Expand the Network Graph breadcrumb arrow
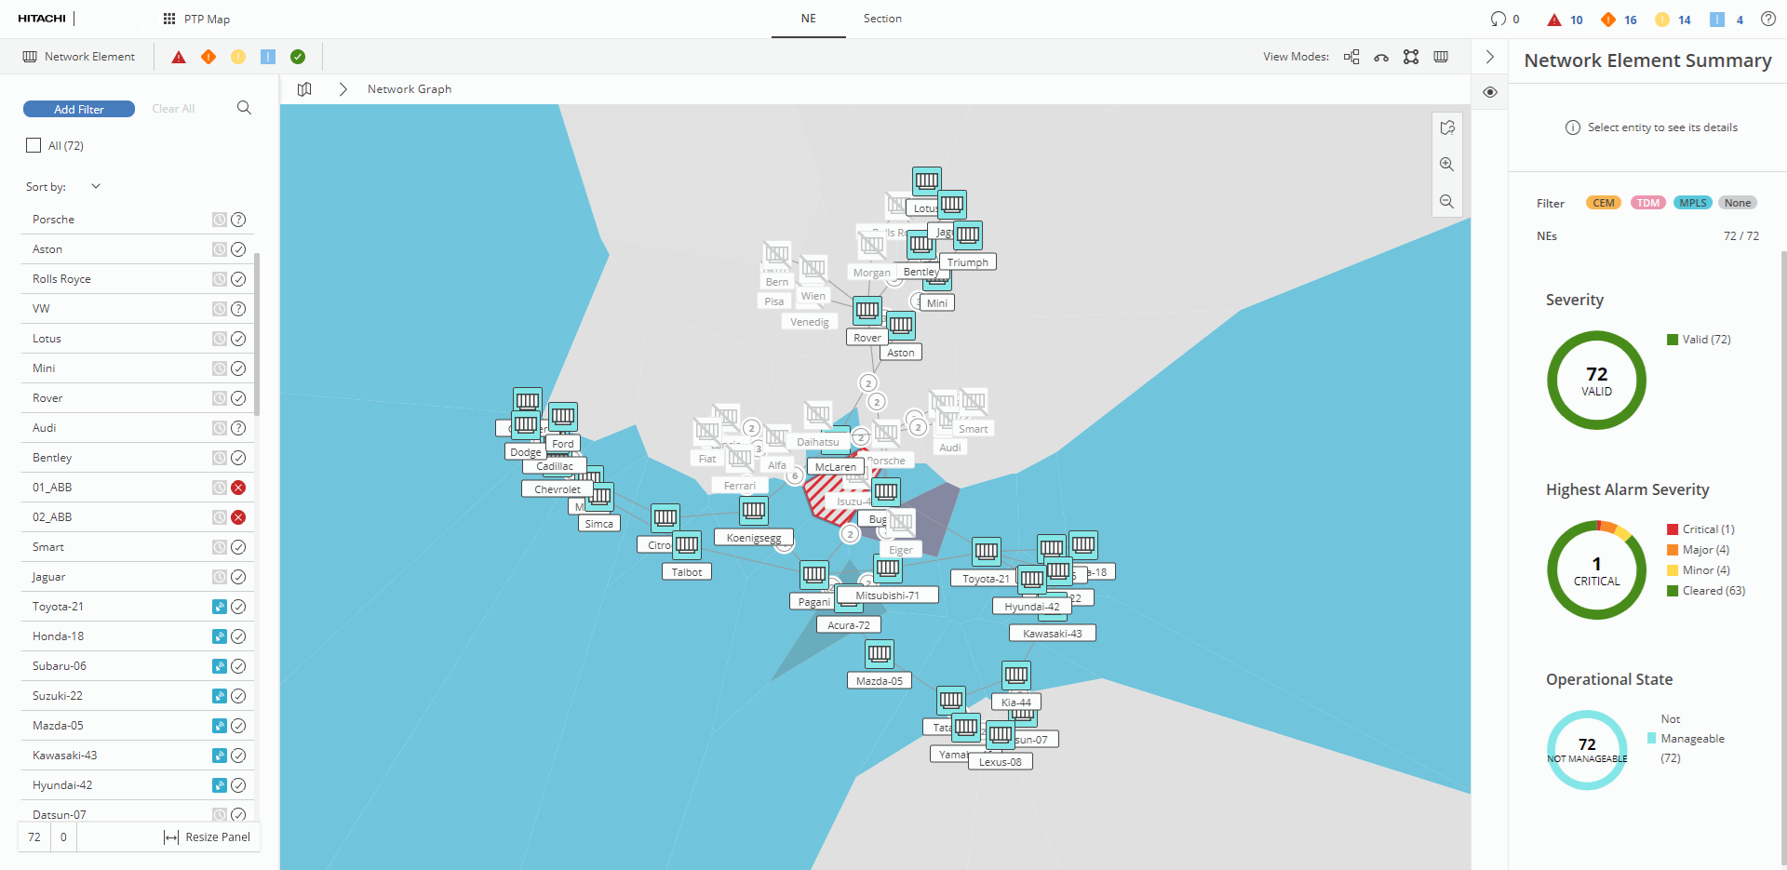The image size is (1787, 870). tap(343, 89)
